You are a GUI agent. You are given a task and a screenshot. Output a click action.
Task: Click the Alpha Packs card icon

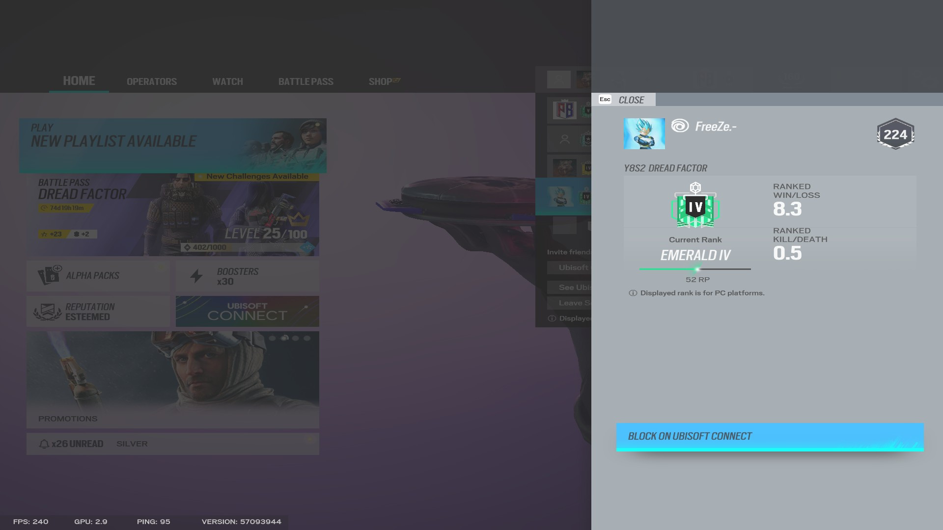coord(50,275)
